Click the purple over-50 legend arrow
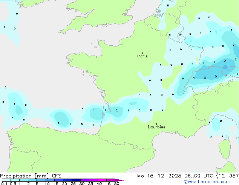Screen dimensions: 239x185 [119, 180]
